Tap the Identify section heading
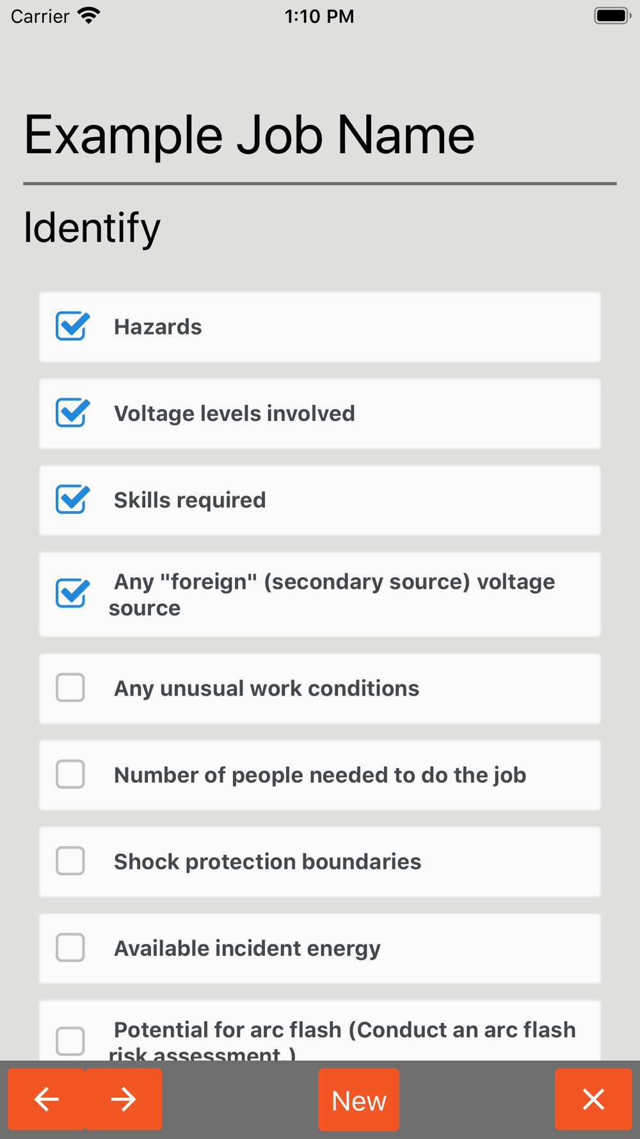This screenshot has width=640, height=1139. [92, 228]
